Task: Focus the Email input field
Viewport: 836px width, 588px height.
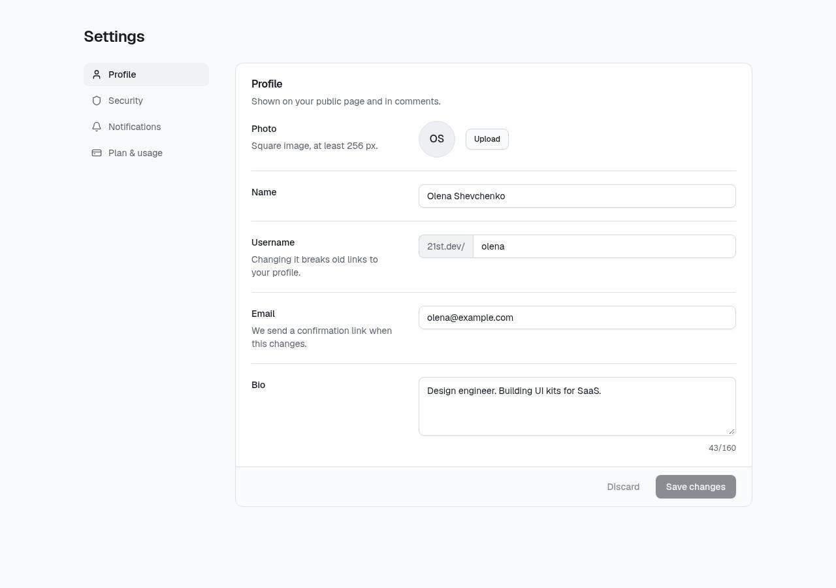Action: 577,318
